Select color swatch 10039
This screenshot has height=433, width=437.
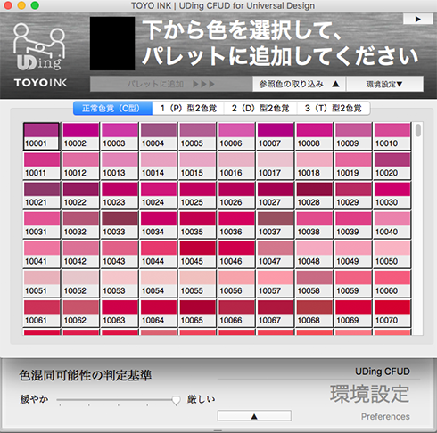(353, 225)
